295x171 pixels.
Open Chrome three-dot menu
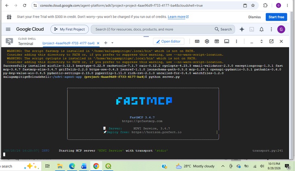coord(287,5)
